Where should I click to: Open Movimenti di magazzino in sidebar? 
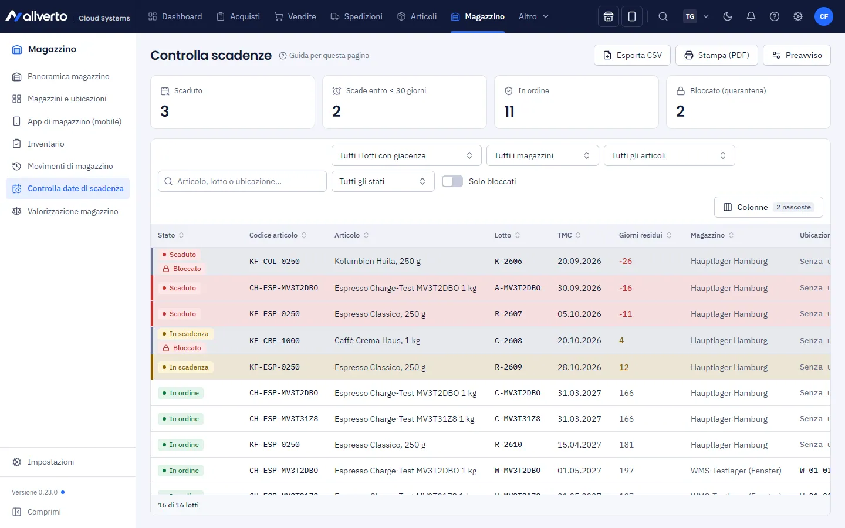pyautogui.click(x=68, y=166)
